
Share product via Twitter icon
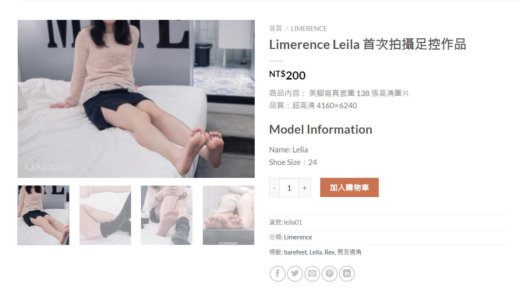point(295,274)
